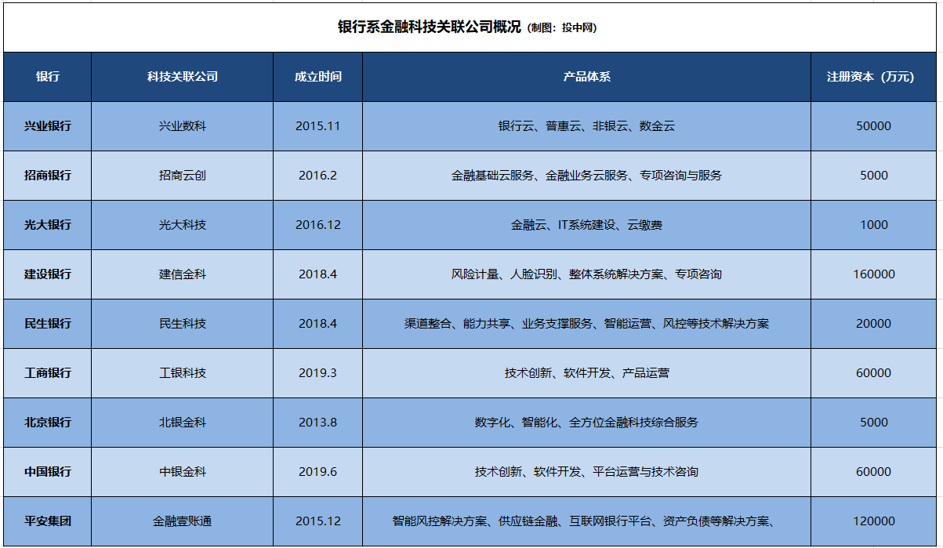Click the 技术创新、软件开发、产品运营 cell
Viewport: 943px width, 548px height.
tap(587, 373)
